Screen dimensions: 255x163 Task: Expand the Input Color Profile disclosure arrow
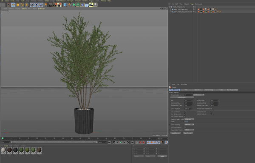(x=170, y=130)
